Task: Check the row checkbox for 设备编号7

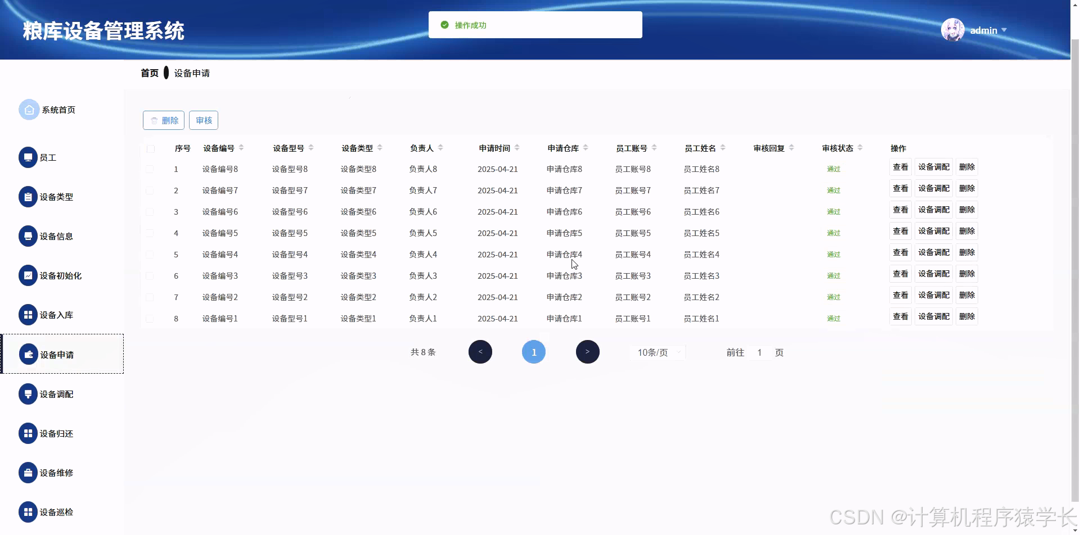Action: pyautogui.click(x=150, y=191)
